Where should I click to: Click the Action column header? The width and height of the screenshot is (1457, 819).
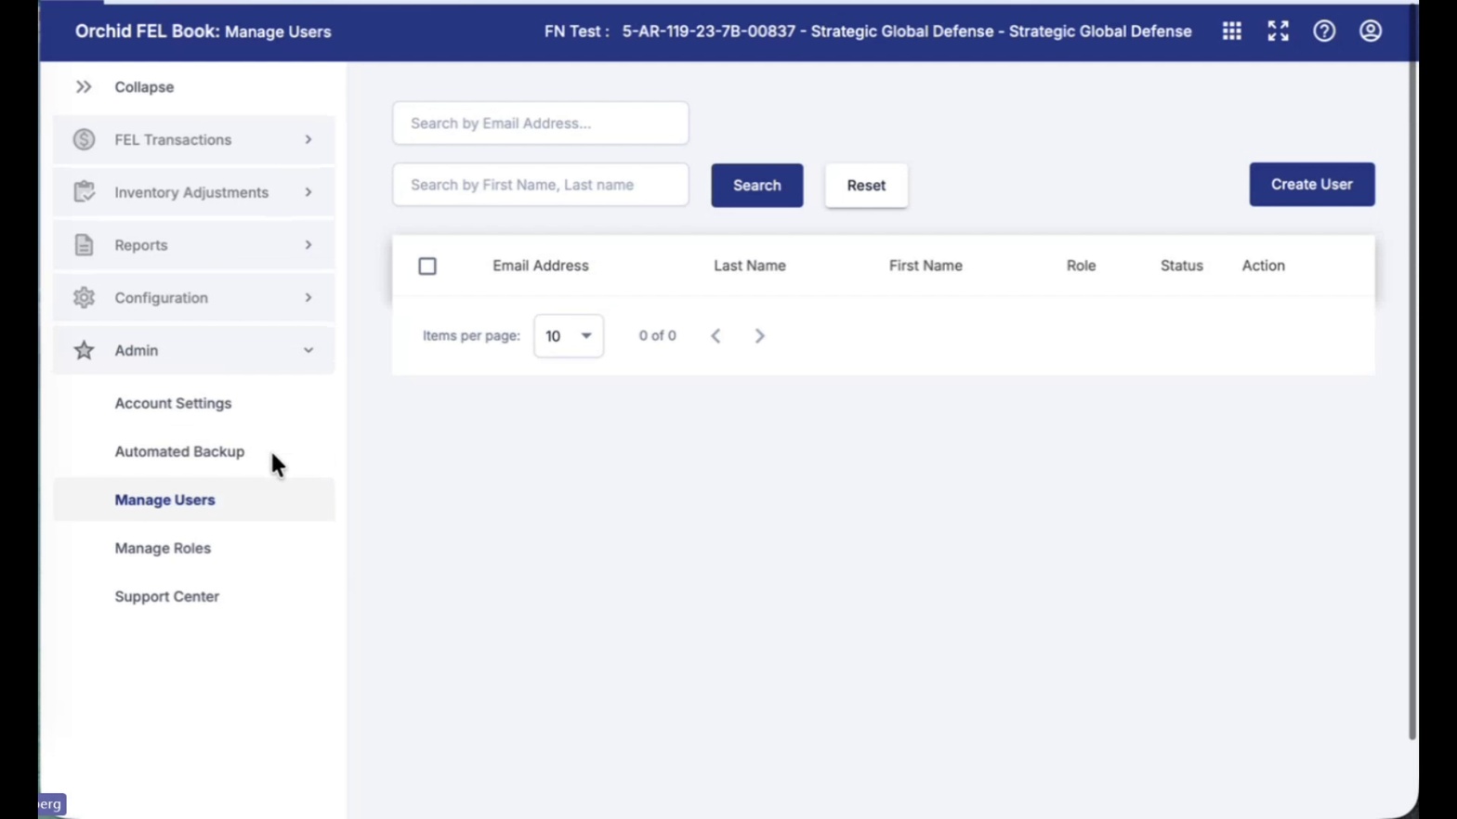click(x=1264, y=266)
